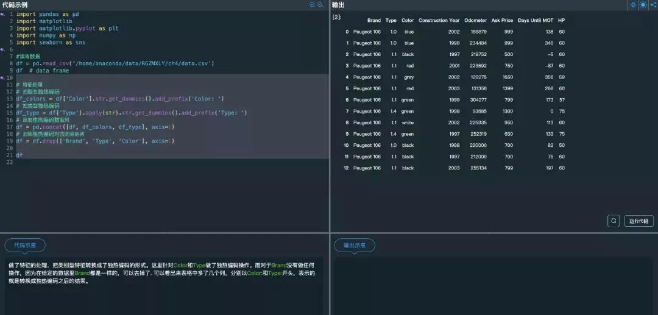Place cursor on empty line 22
The width and height of the screenshot is (658, 315).
click(x=172, y=162)
